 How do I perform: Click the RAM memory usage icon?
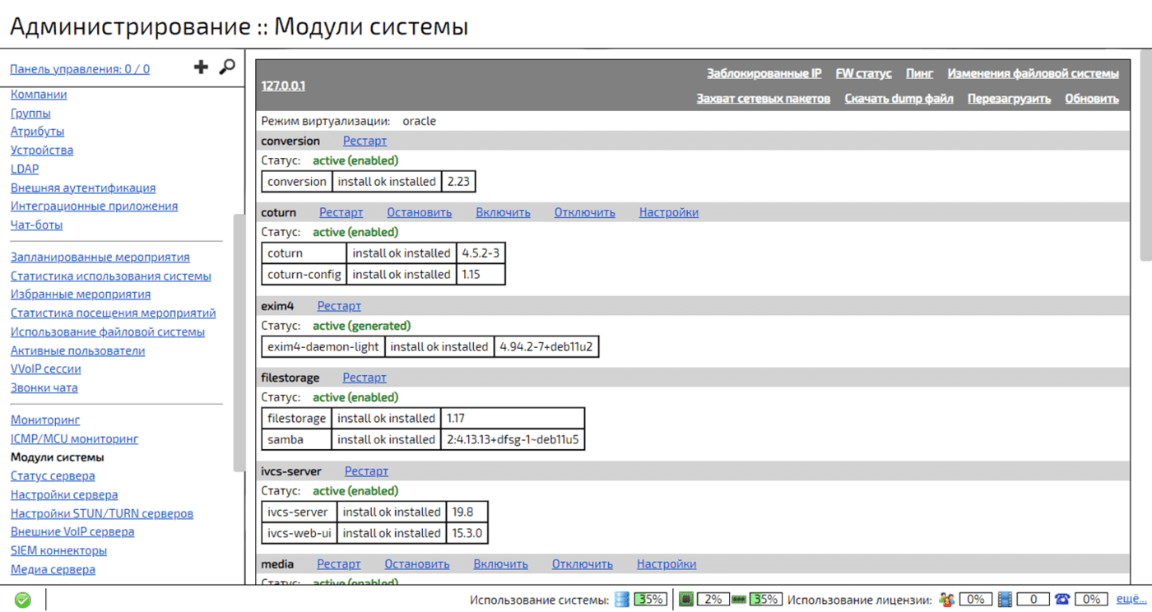point(738,600)
